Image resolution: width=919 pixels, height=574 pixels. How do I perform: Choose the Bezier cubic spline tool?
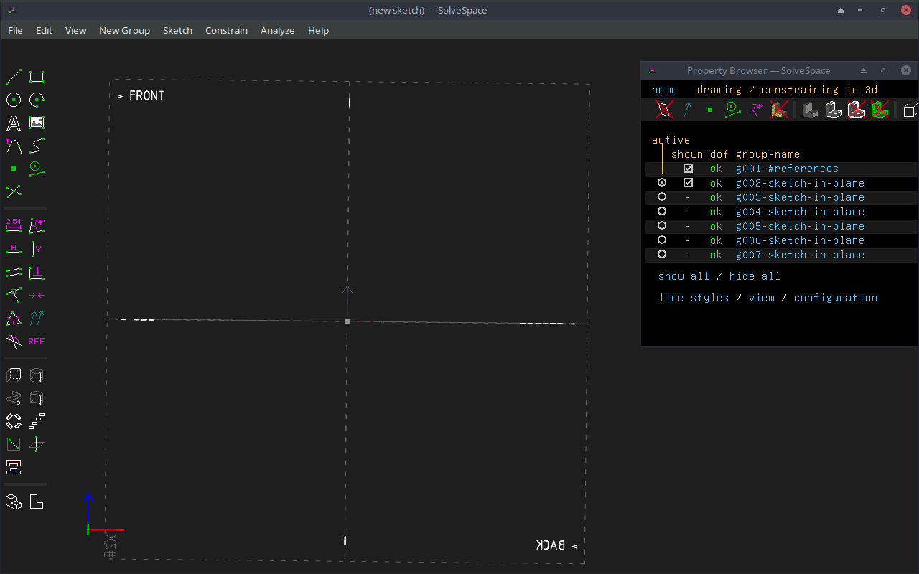coord(37,146)
